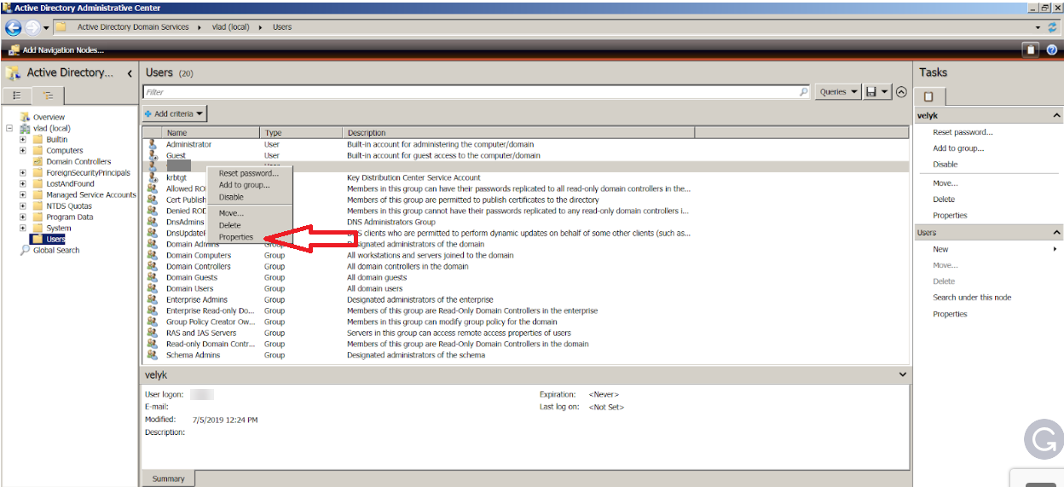Click the Domain Controllers folder icon

coord(38,161)
